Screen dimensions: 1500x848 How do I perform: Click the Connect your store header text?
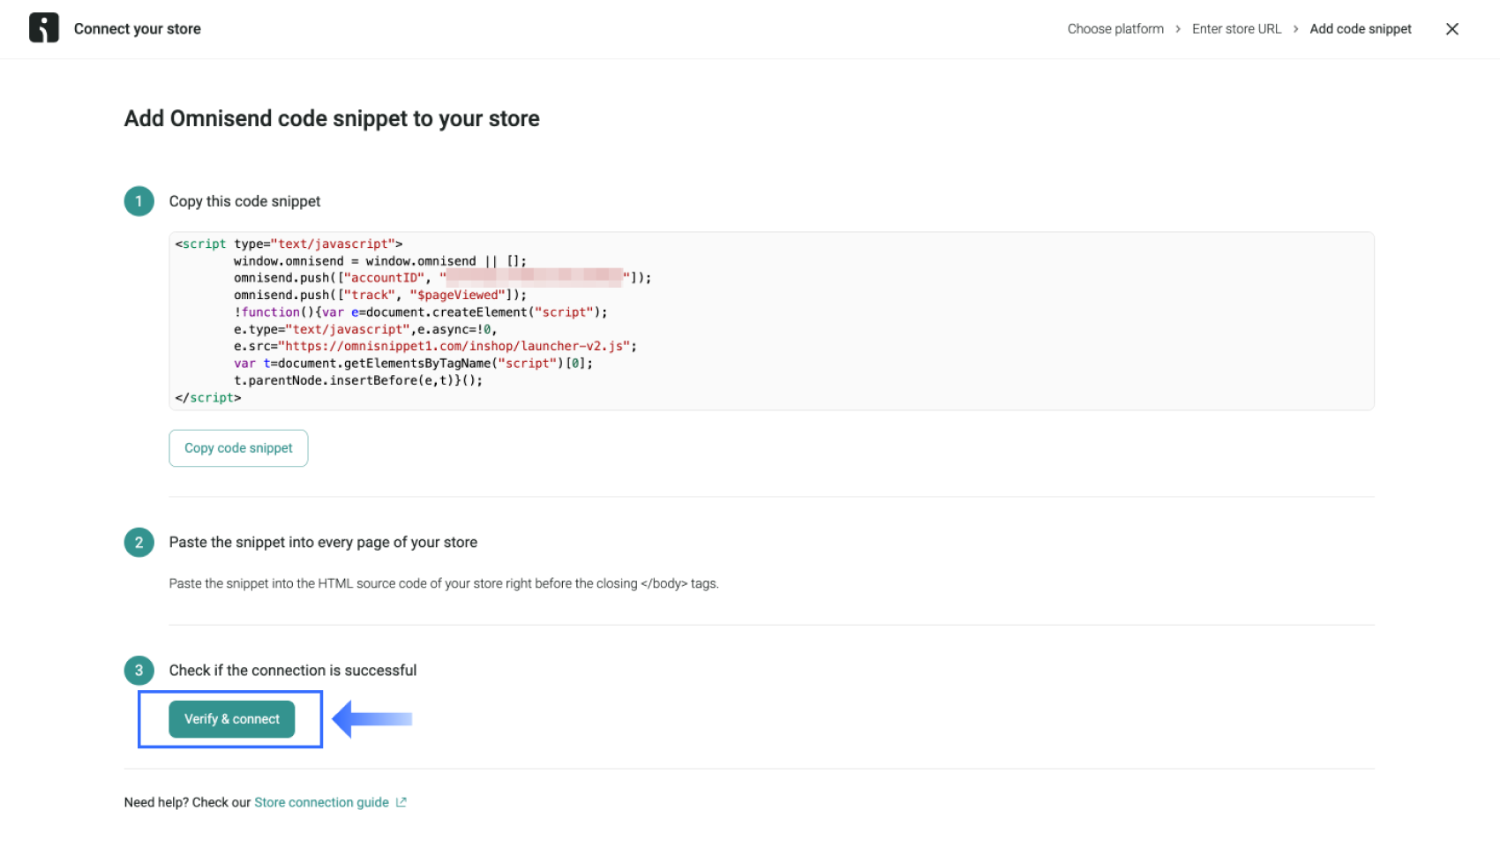[138, 28]
